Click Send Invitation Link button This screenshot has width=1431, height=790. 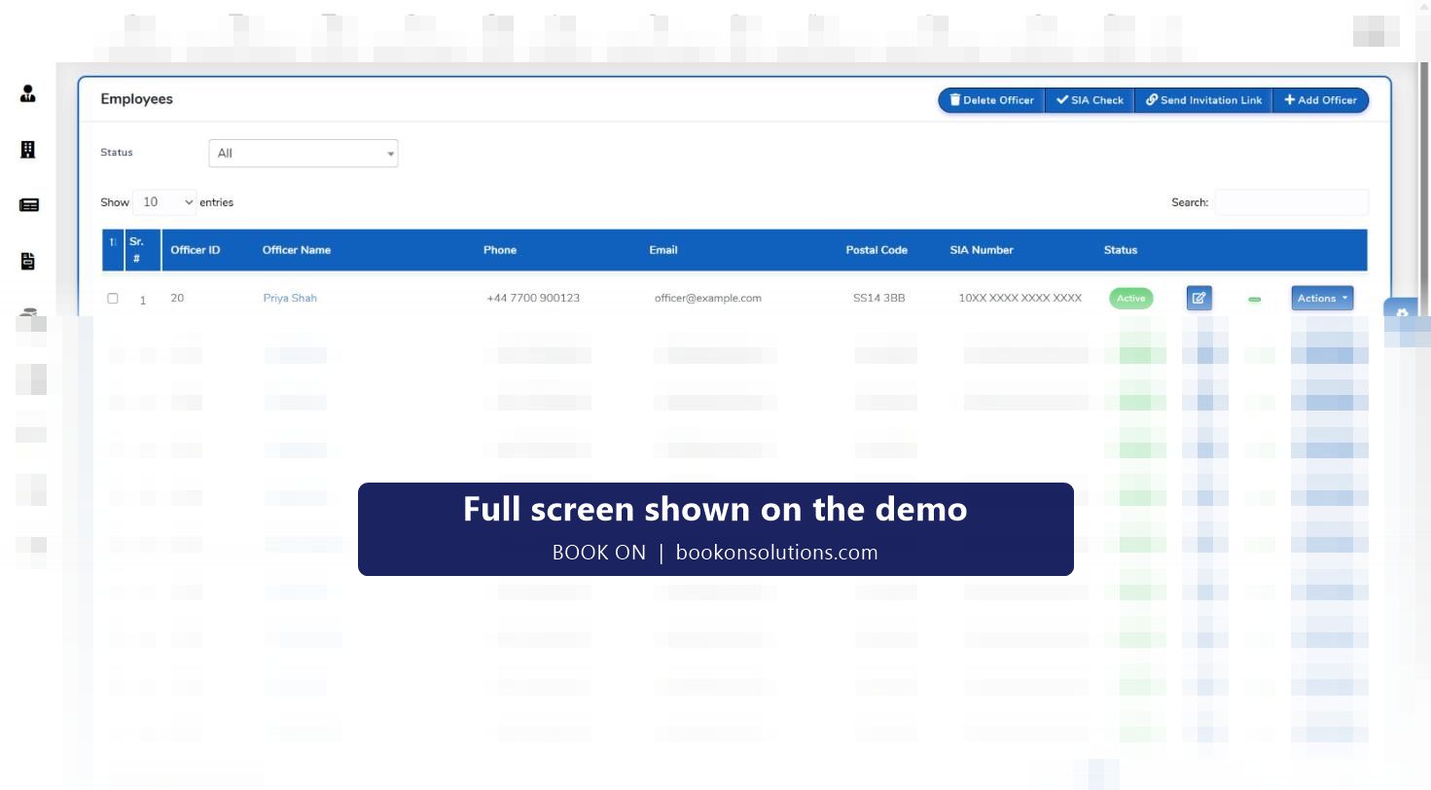tap(1203, 100)
